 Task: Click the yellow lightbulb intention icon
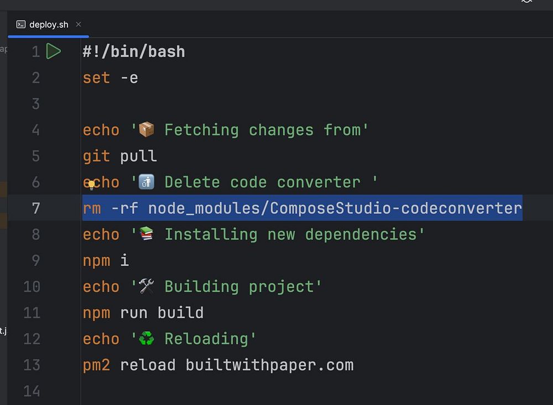pos(91,184)
